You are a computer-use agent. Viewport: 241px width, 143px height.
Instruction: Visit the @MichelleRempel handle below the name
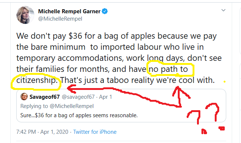pyautogui.click(x=60, y=19)
